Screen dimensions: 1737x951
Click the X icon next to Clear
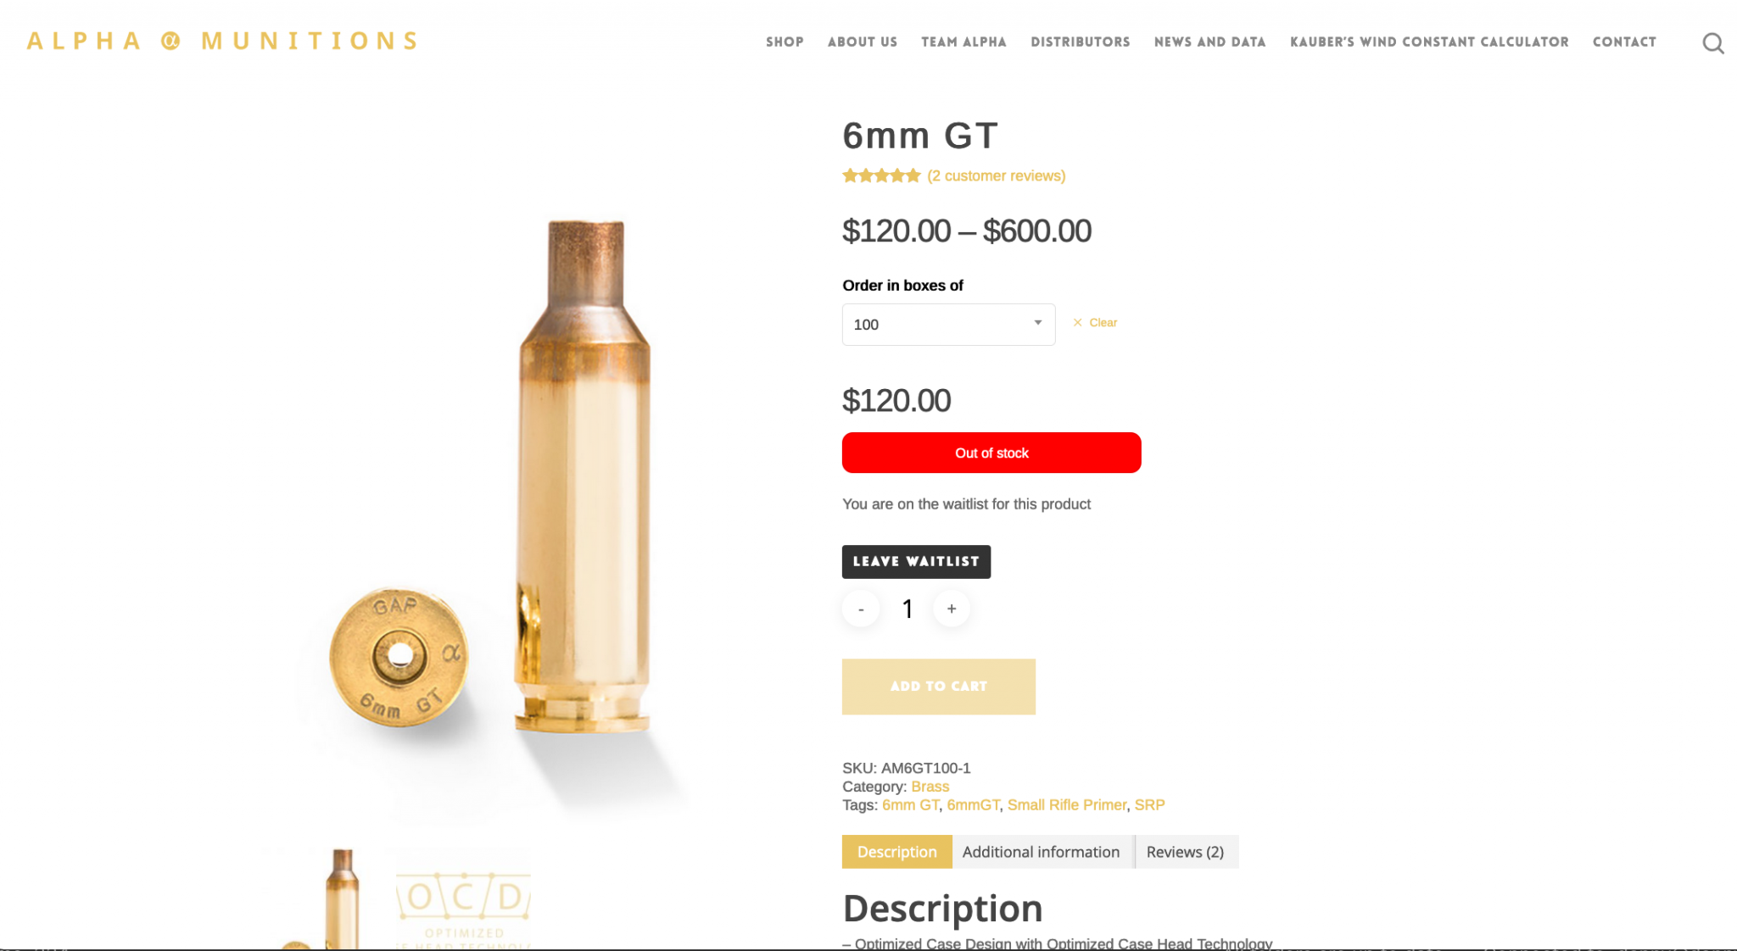tap(1077, 323)
